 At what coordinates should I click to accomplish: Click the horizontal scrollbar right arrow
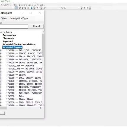(x=40, y=108)
